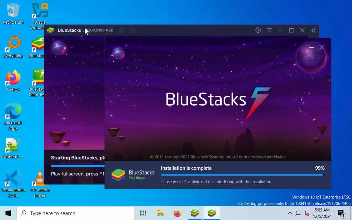
Task: Click the 'Pause your PC antivirus' hint text
Action: click(x=216, y=182)
